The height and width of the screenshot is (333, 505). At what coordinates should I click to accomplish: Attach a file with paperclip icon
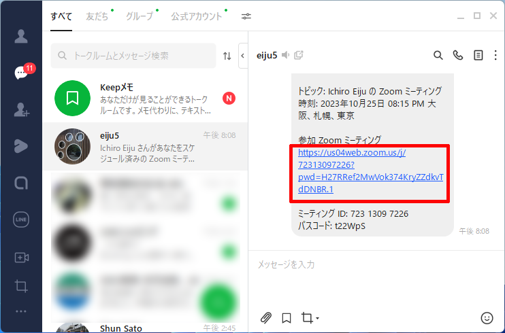click(265, 318)
